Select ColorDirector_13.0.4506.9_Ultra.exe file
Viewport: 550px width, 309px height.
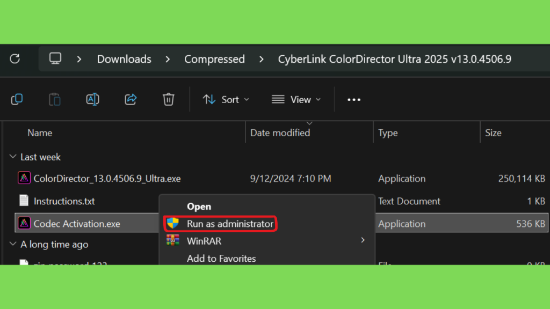pyautogui.click(x=107, y=179)
